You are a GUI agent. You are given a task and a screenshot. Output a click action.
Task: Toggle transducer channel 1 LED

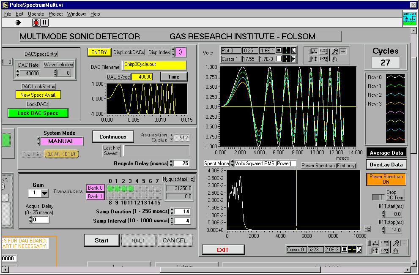(x=117, y=188)
